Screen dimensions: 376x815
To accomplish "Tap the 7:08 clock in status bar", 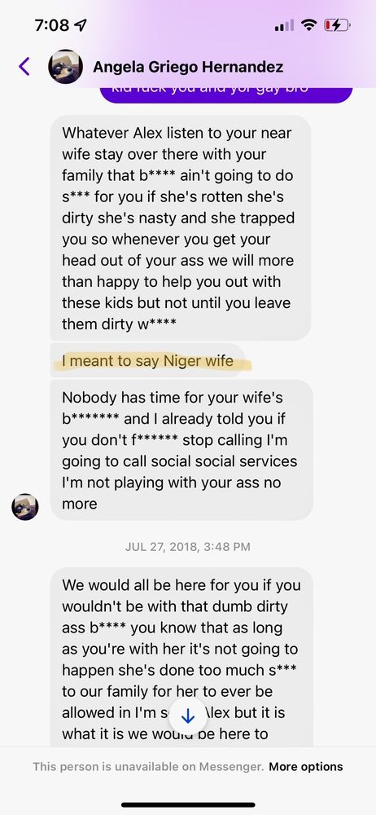I will click(53, 25).
